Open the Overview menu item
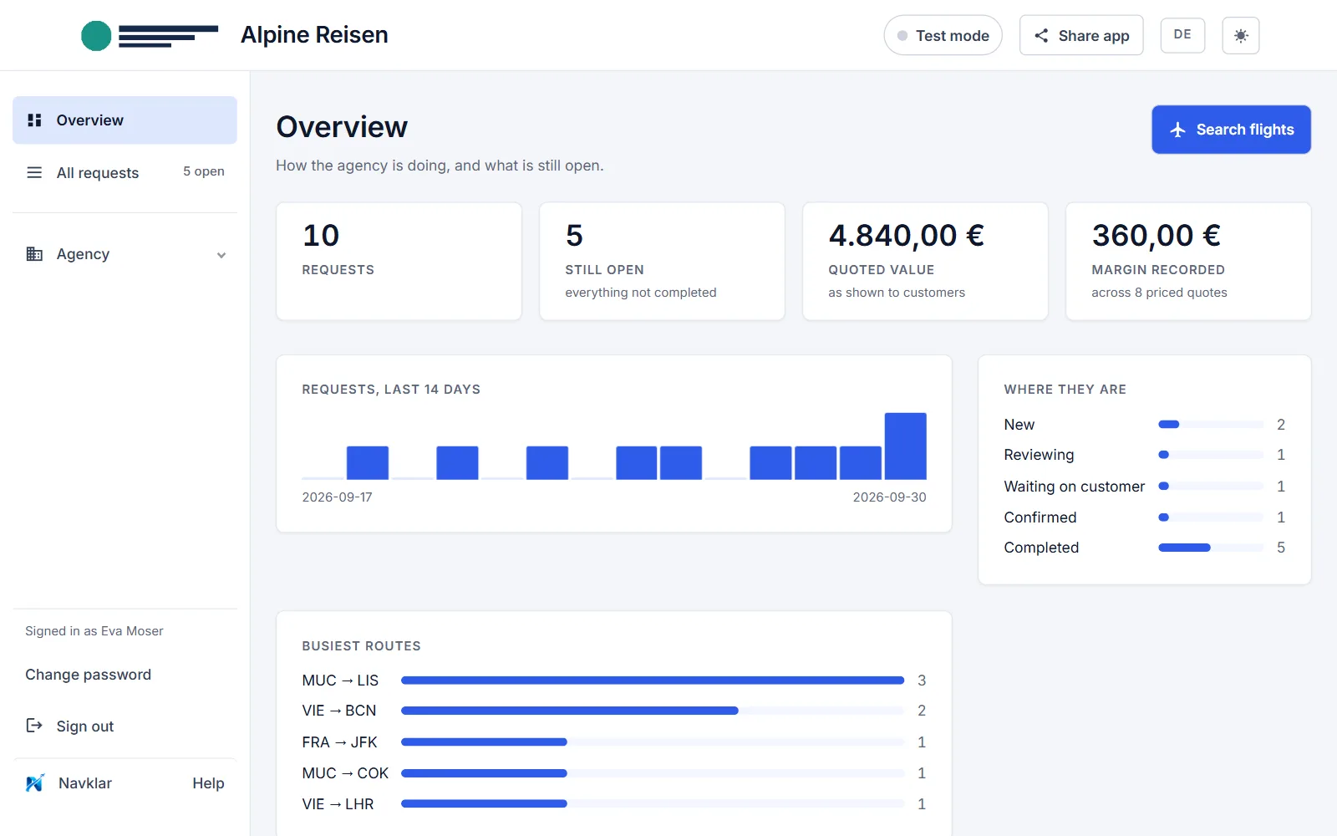1337x836 pixels. (x=125, y=120)
